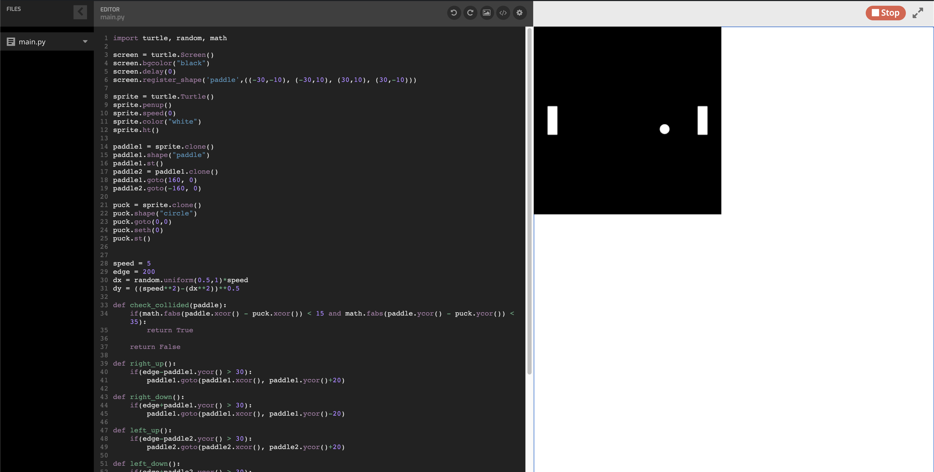Click the 'speed = 5' line
934x472 pixels.
click(132, 263)
